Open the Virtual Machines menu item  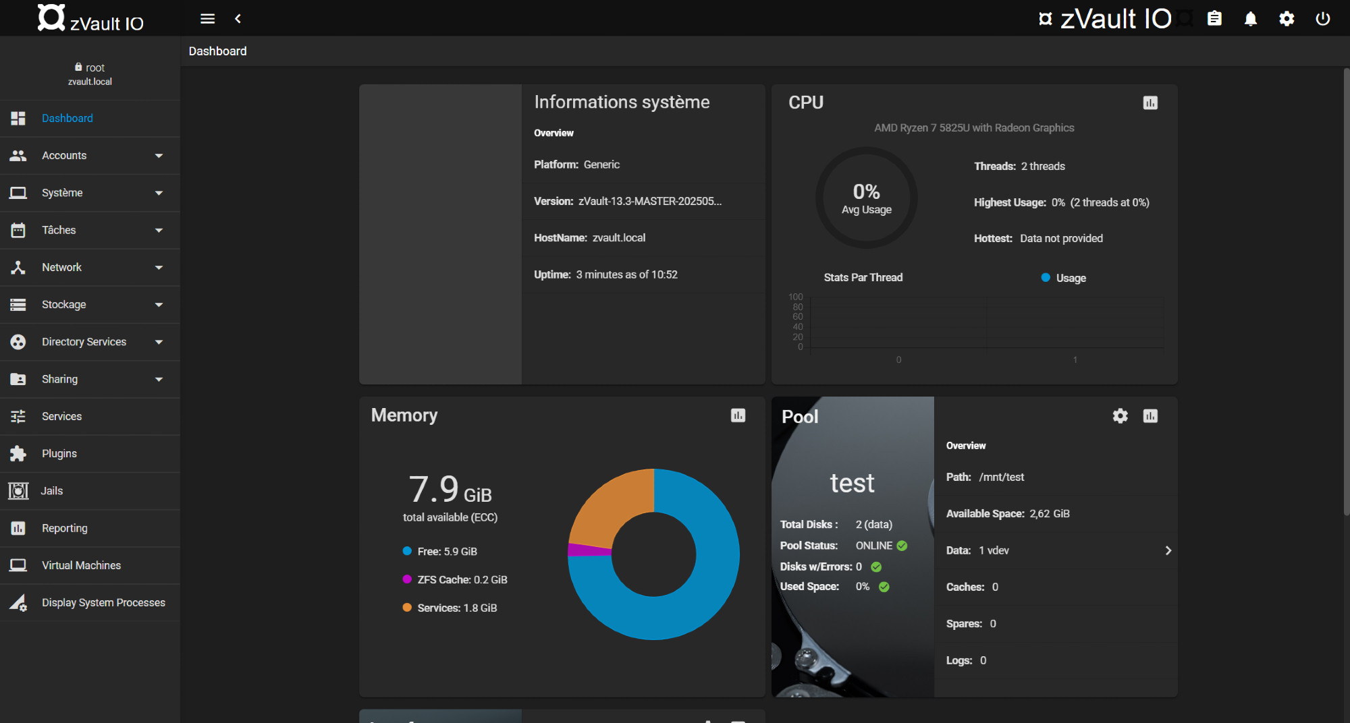90,565
